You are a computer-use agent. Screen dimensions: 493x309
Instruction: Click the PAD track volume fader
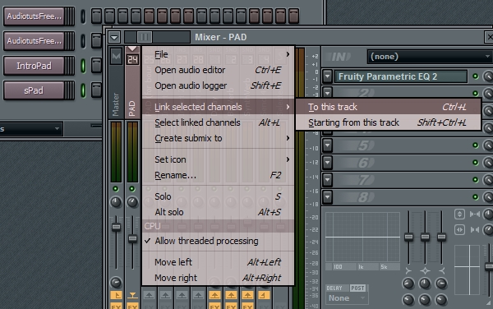pos(132,238)
